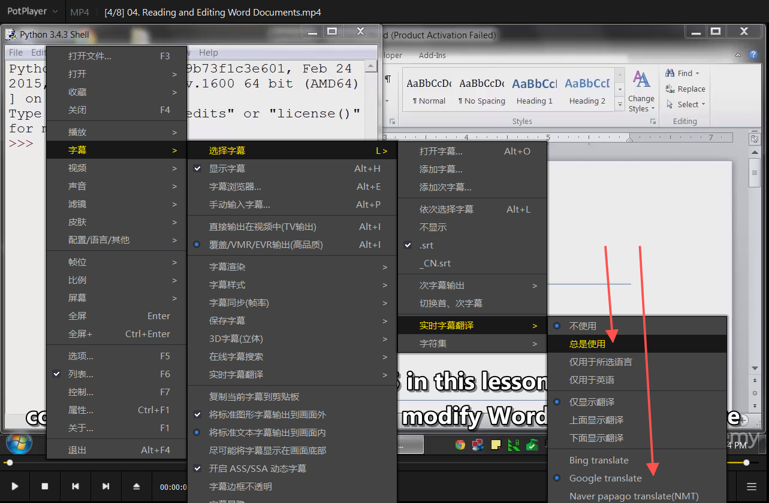
Task: Expand the 字幕渲染 submenu
Action: (292, 267)
